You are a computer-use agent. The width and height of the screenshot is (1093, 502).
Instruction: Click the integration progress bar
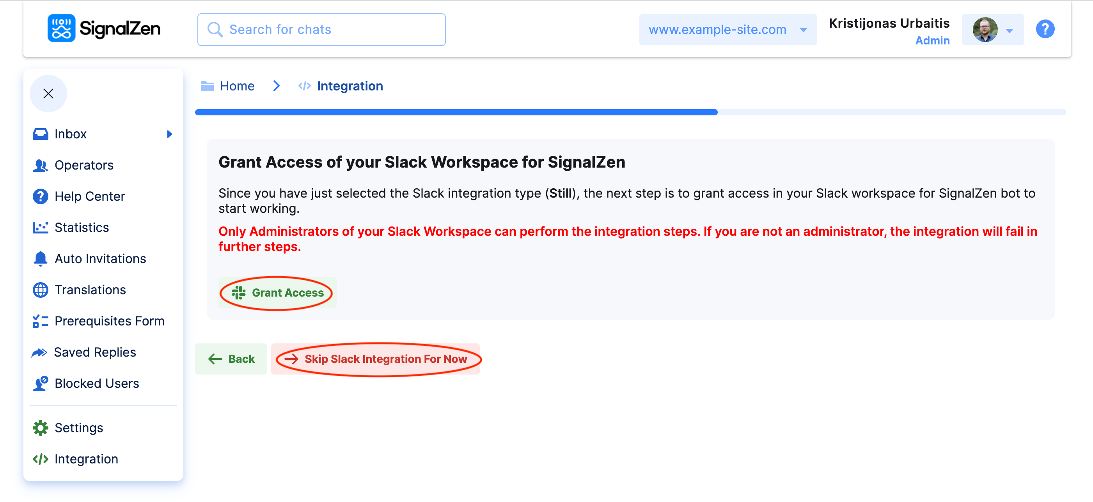630,112
